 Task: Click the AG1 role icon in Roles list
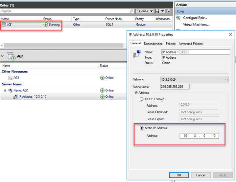click(x=4, y=25)
